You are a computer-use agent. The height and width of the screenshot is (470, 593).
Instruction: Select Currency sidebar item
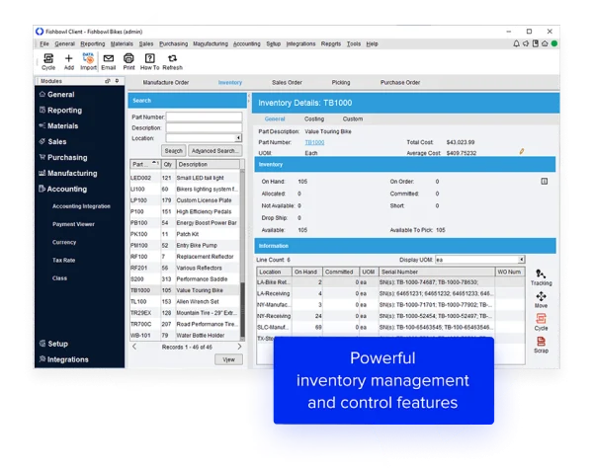tap(64, 242)
